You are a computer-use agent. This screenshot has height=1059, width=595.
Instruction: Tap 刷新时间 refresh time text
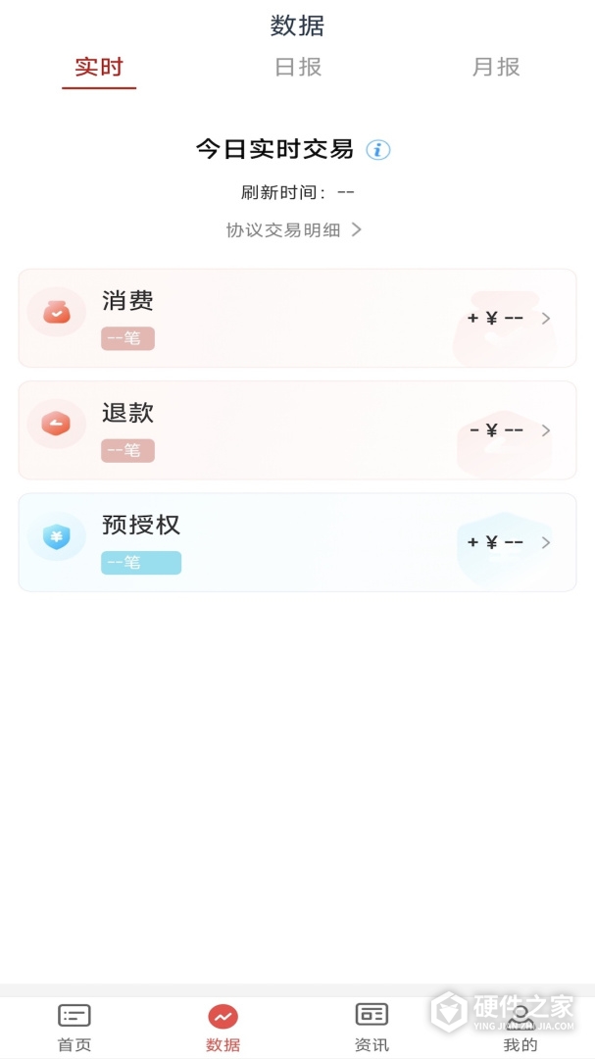297,192
